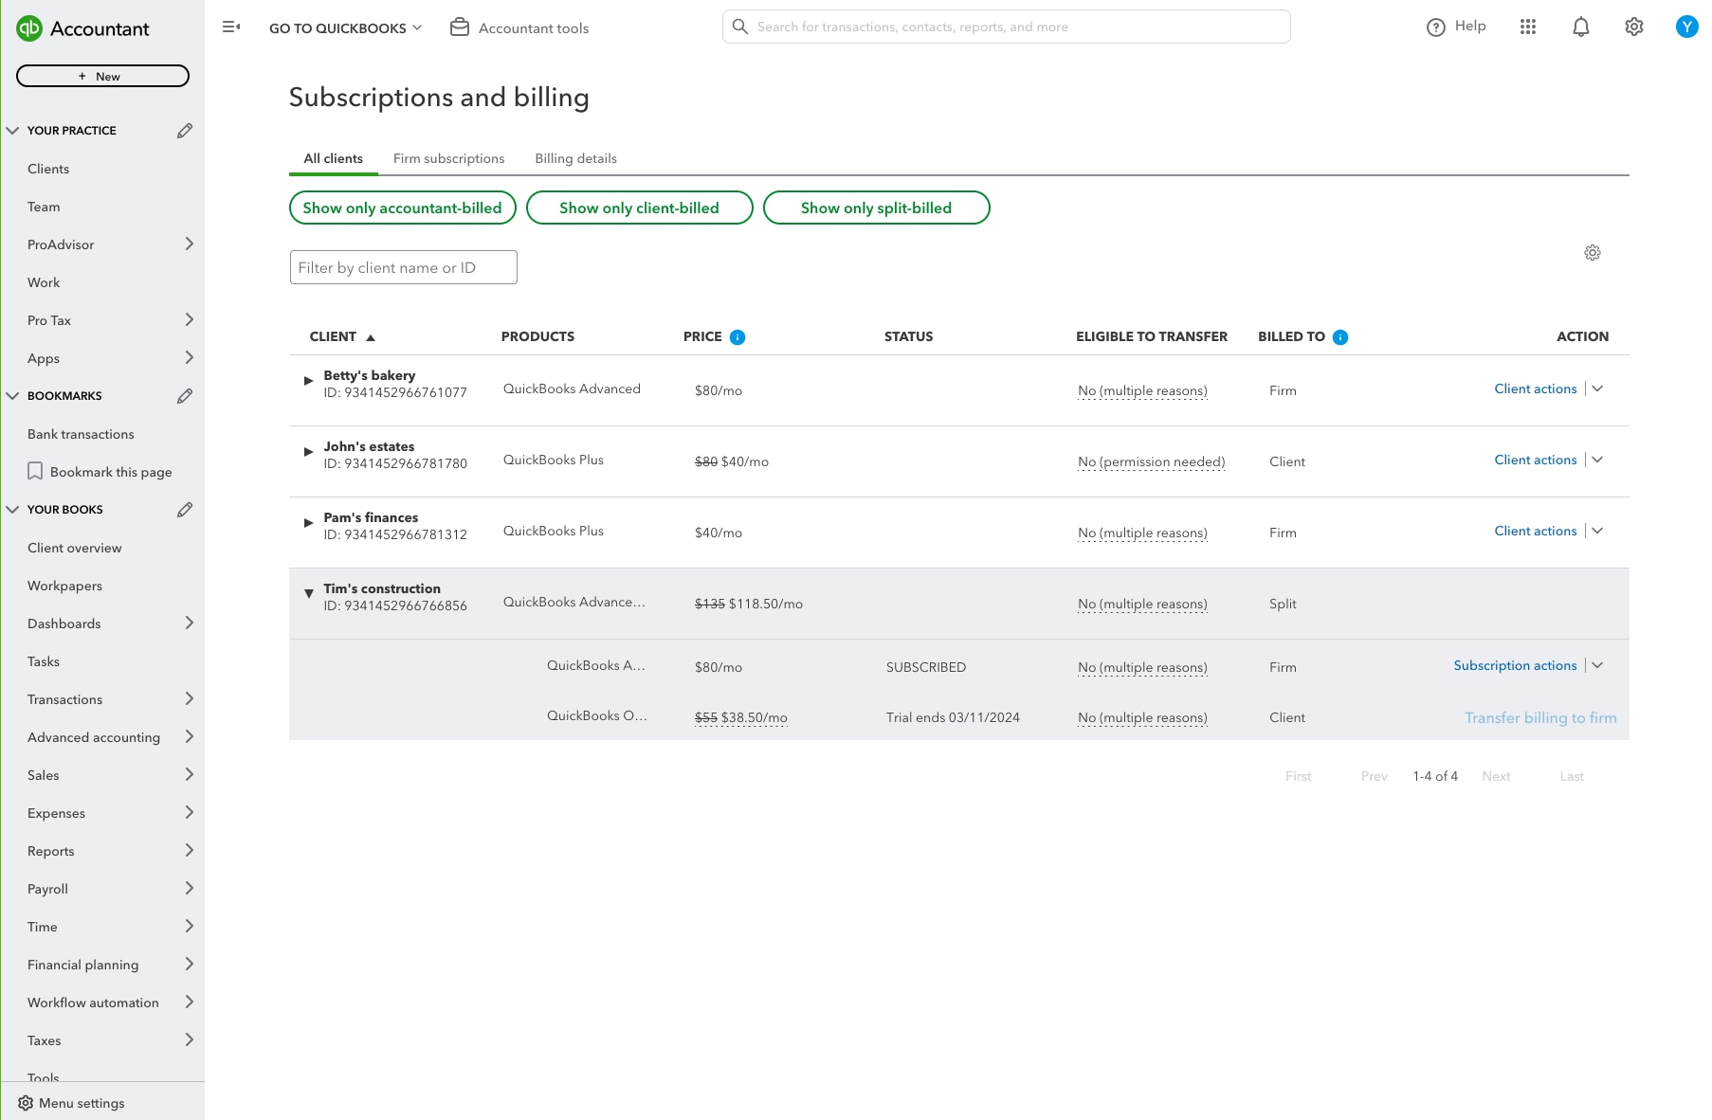This screenshot has width=1712, height=1120.
Task: Click the Bookmark this page icon
Action: pyautogui.click(x=36, y=471)
